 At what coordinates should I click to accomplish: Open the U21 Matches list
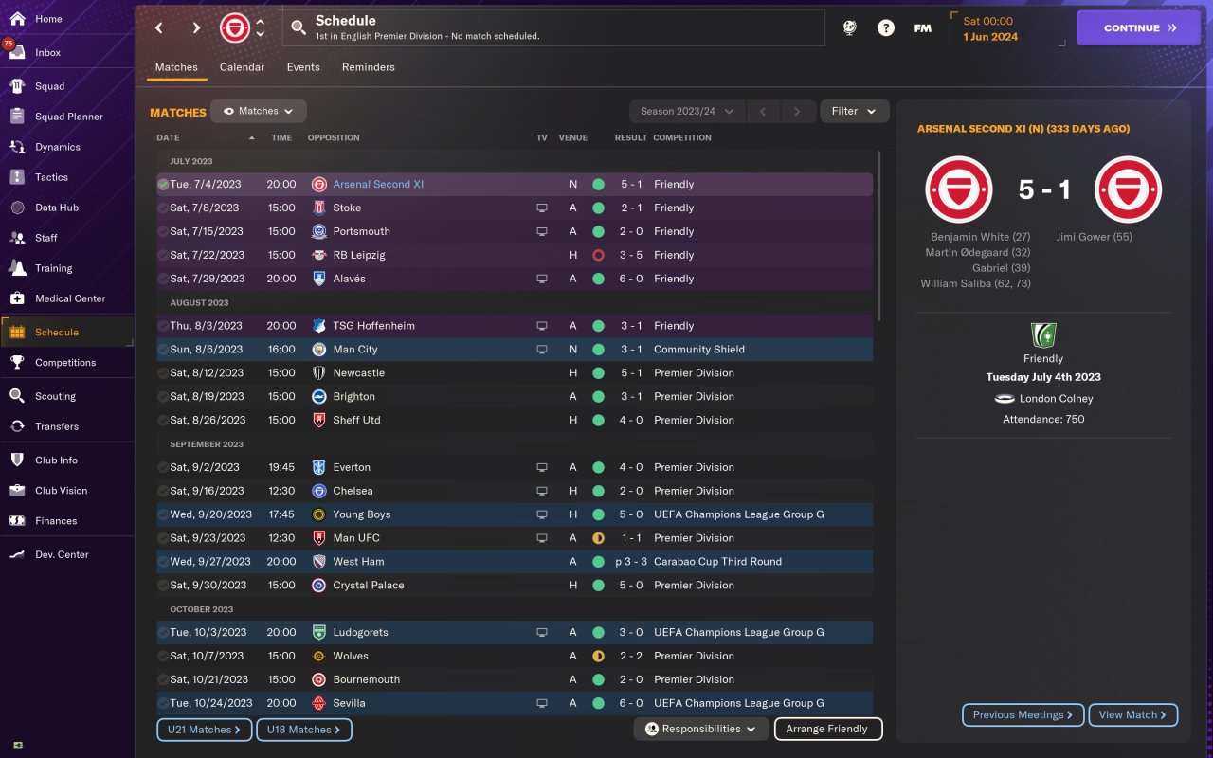coord(205,730)
